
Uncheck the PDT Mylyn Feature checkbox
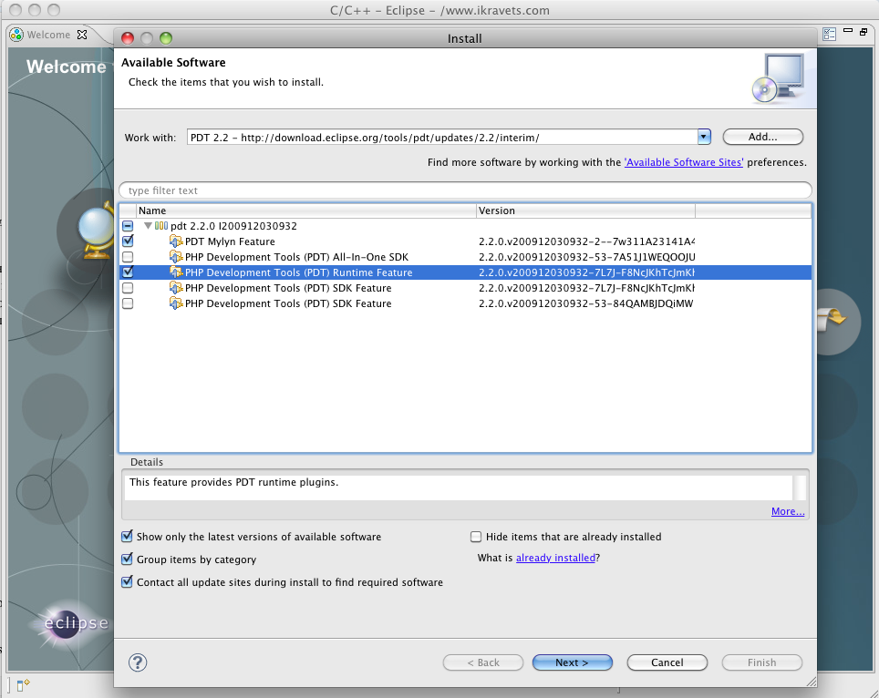[x=128, y=241]
